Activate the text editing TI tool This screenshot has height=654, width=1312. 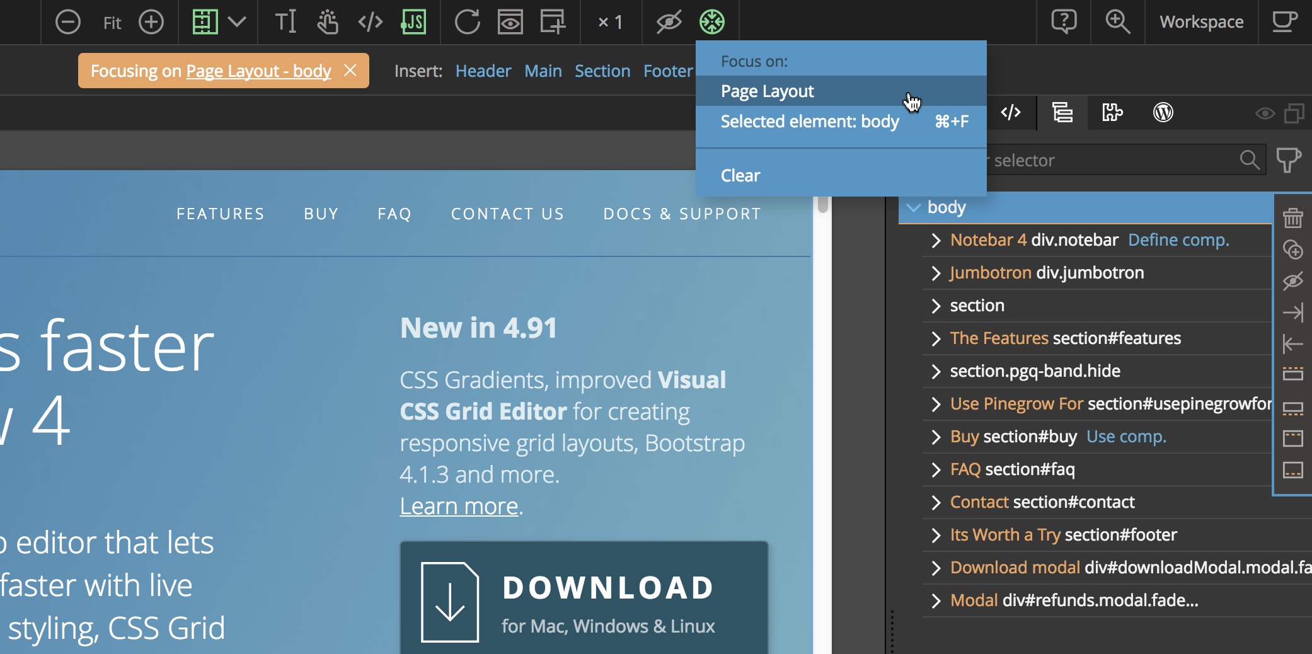(285, 22)
